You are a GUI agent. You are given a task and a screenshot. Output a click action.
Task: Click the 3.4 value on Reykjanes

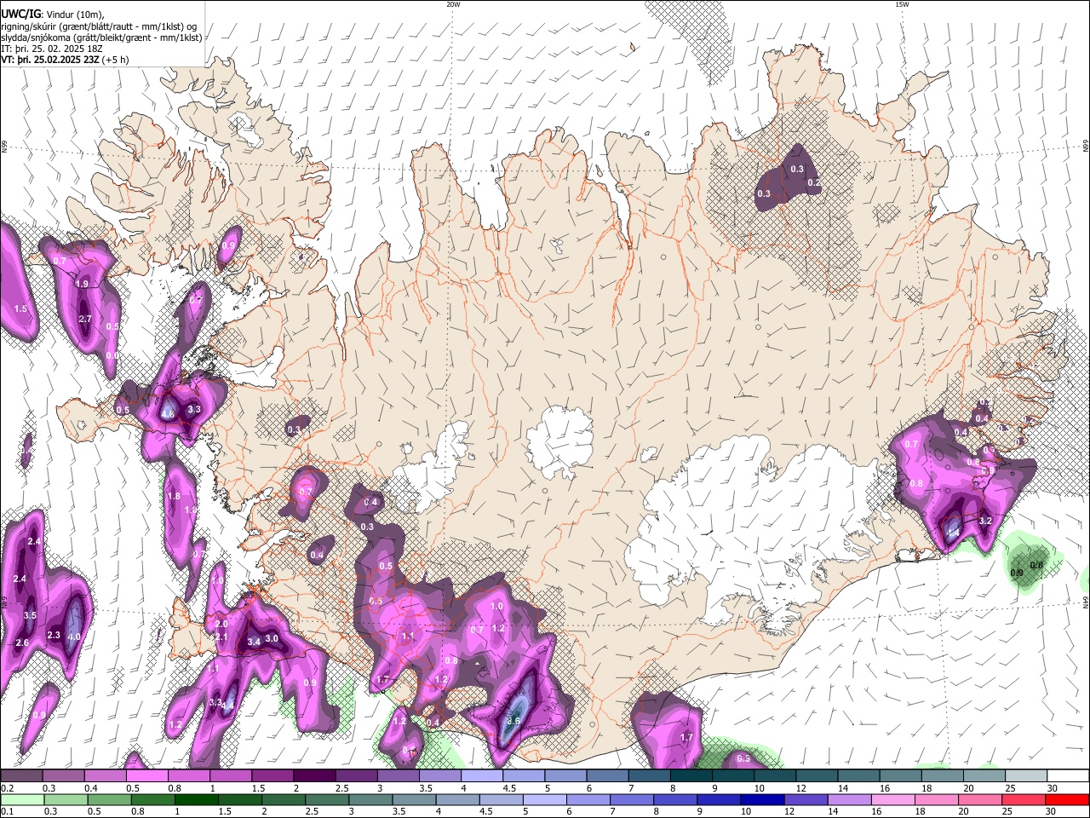pyautogui.click(x=253, y=641)
